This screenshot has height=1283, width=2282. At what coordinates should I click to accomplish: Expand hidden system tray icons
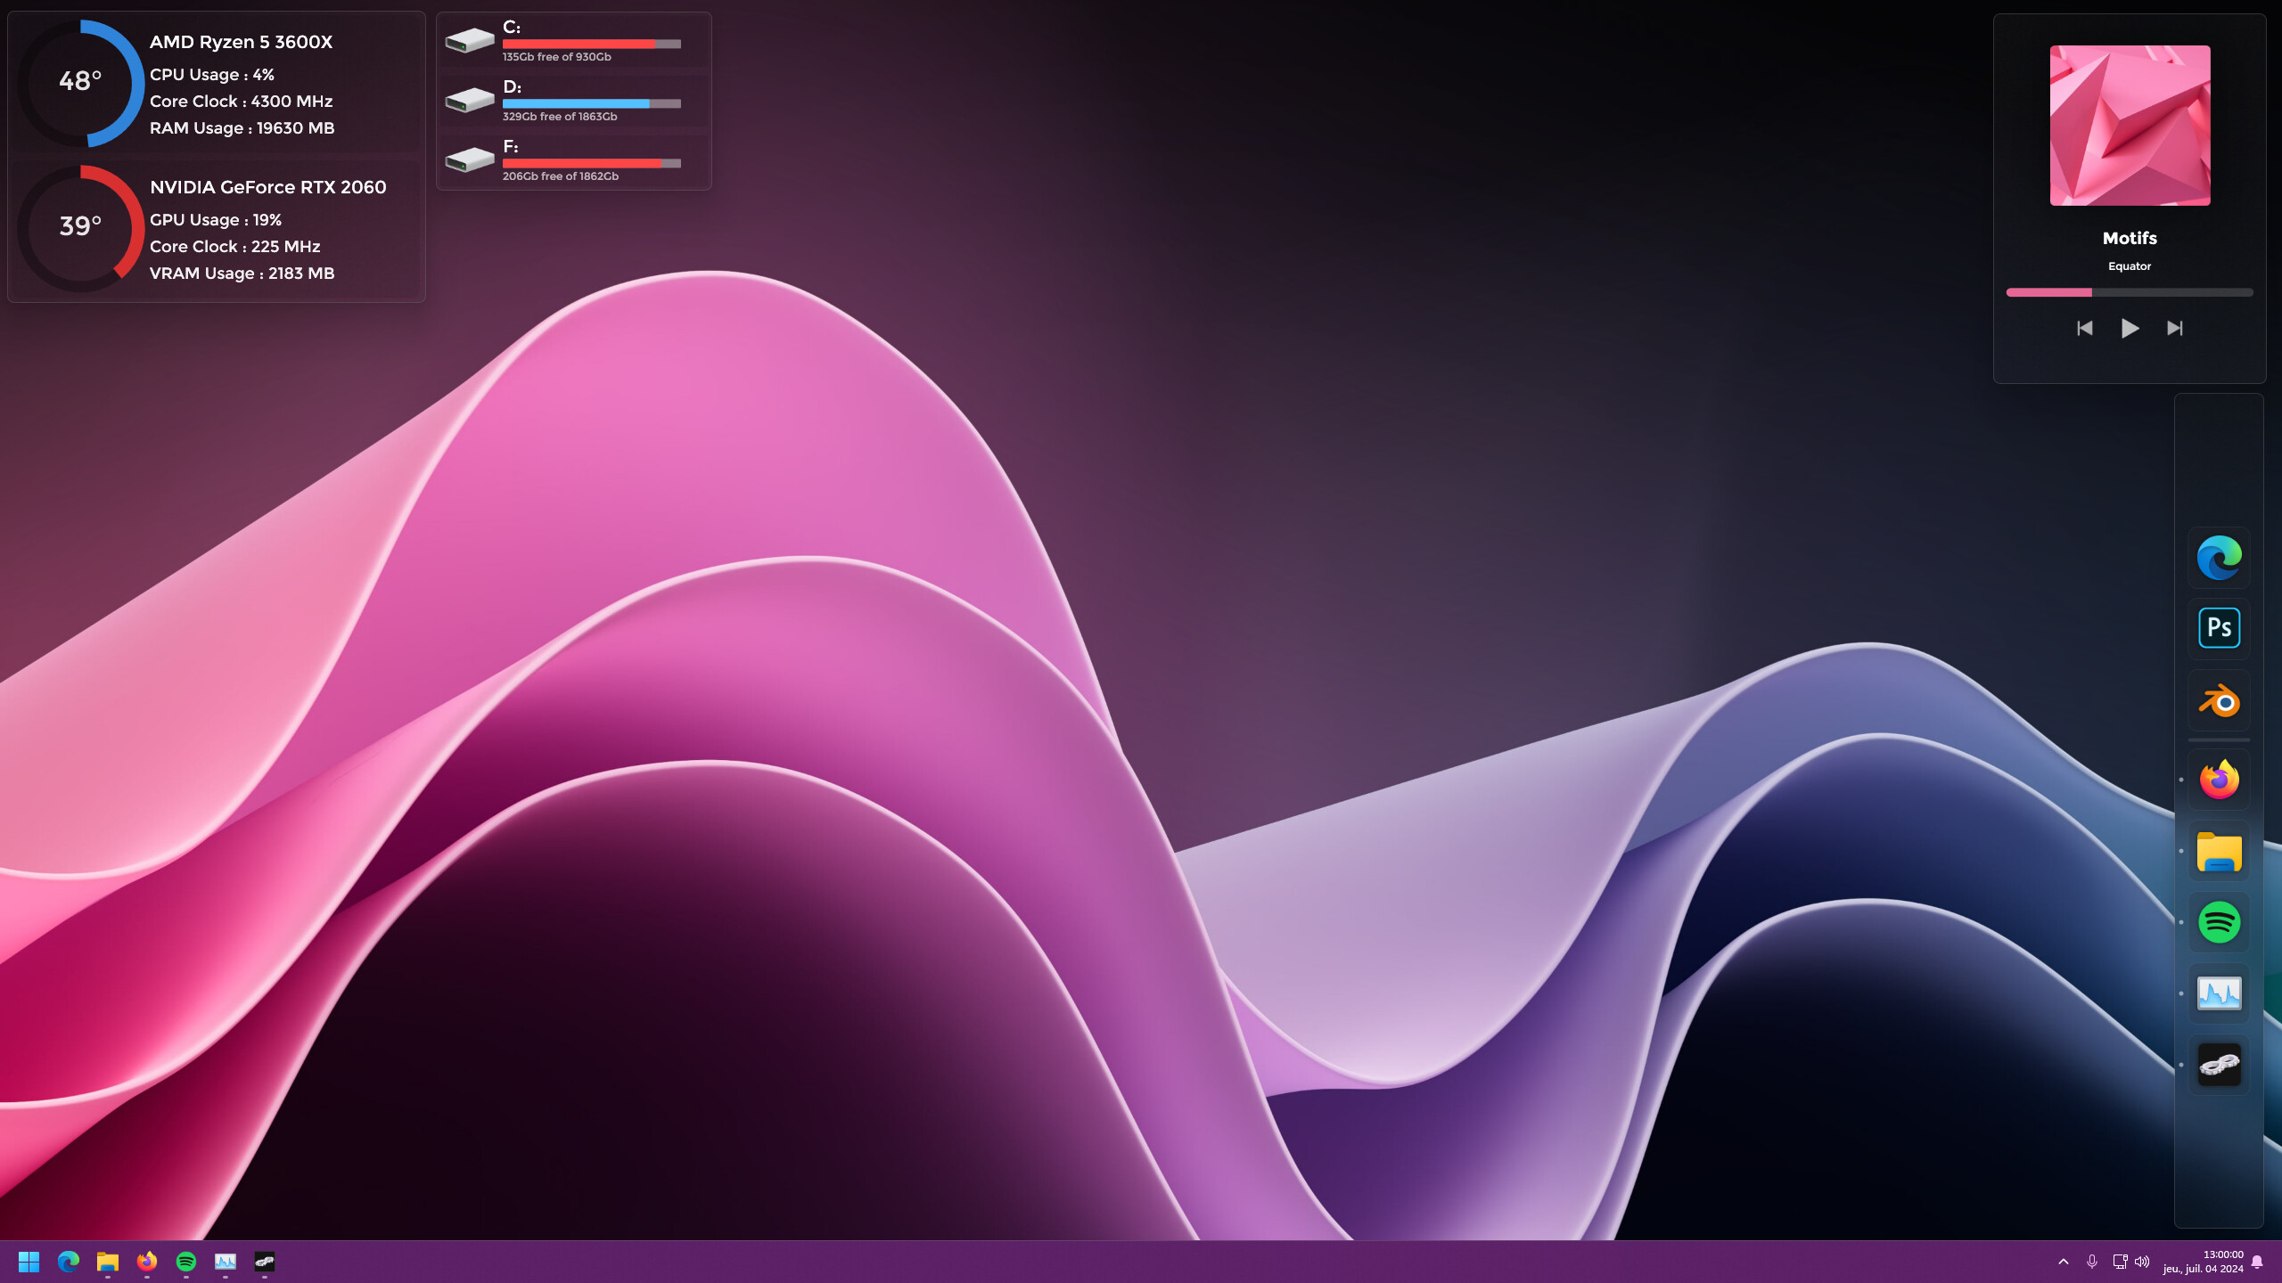2064,1262
